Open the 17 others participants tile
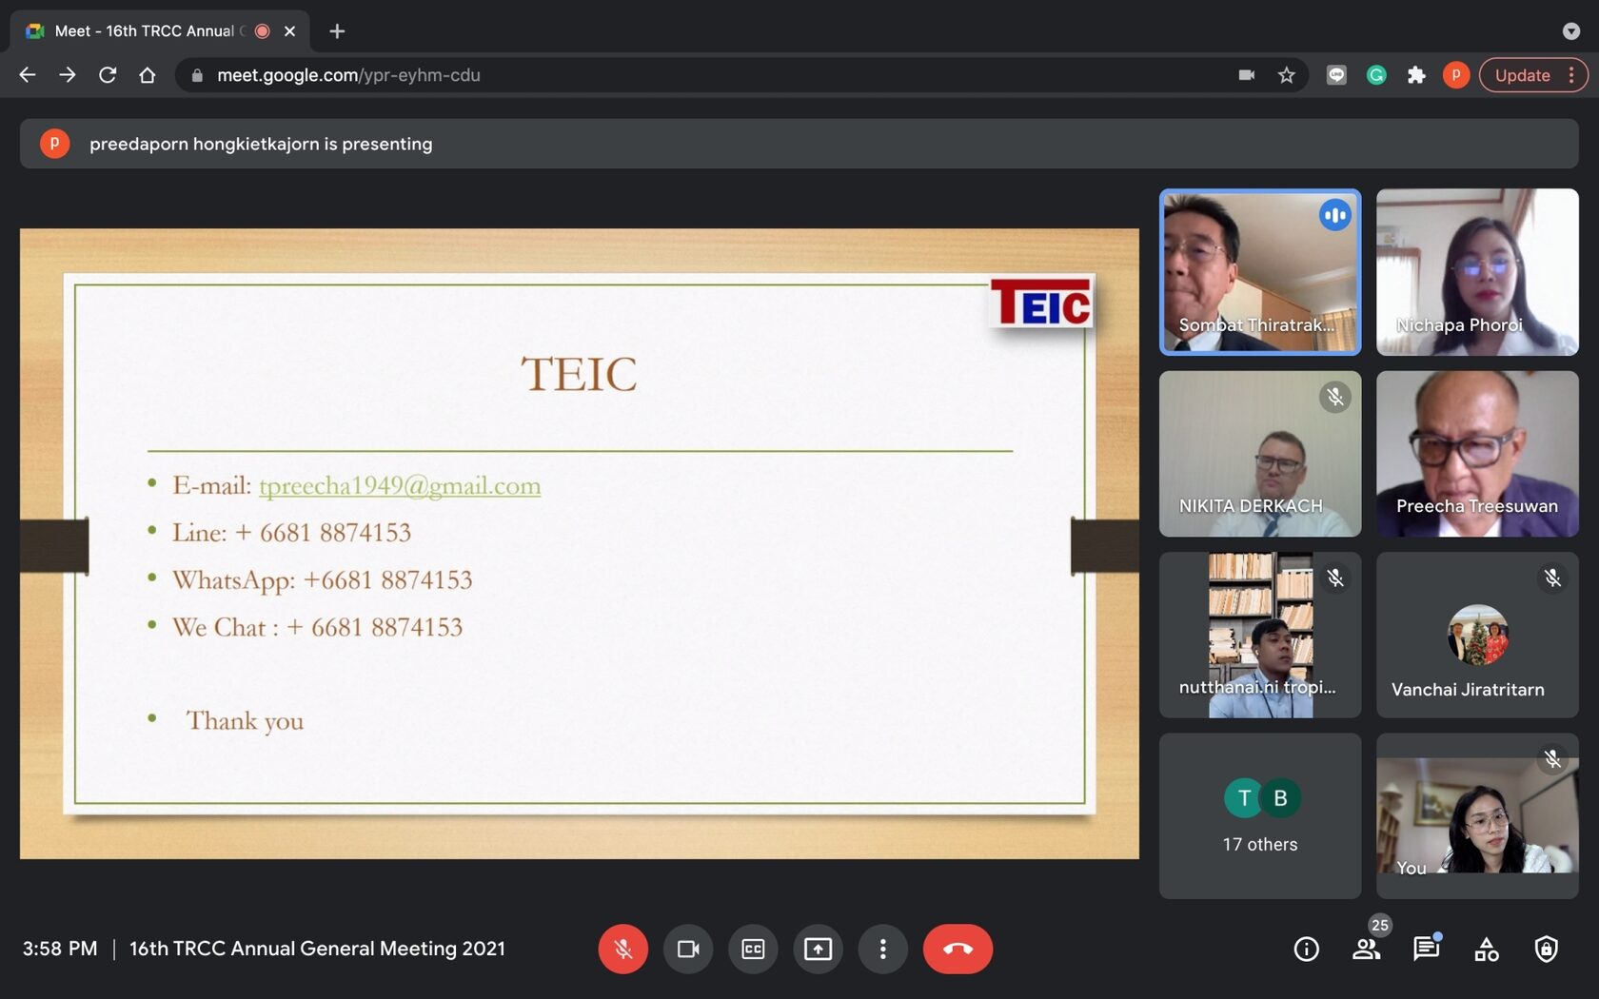 click(1260, 815)
